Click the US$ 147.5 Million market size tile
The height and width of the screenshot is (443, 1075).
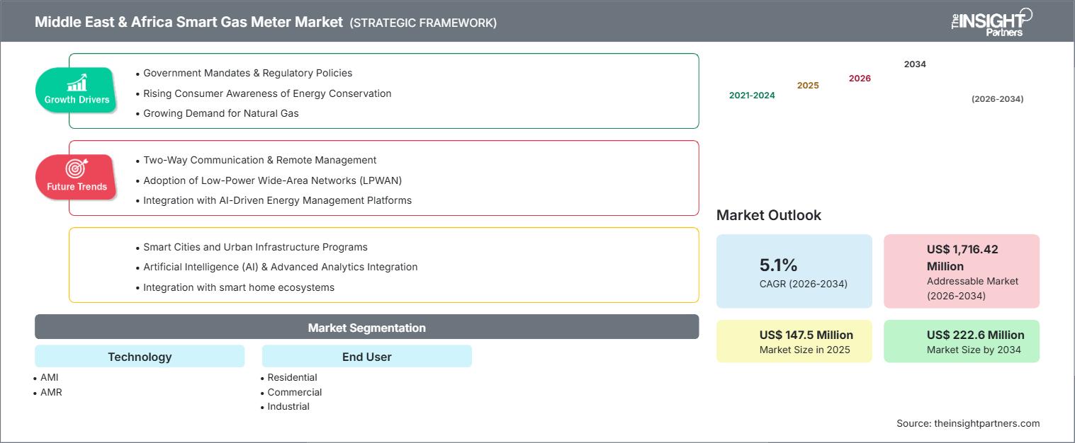[x=794, y=341]
